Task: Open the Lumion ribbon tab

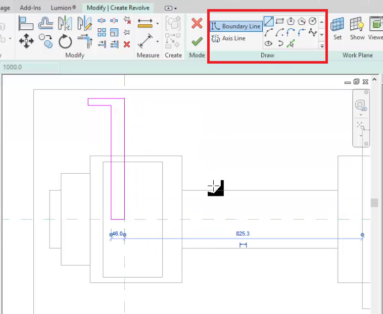Action: pyautogui.click(x=63, y=8)
